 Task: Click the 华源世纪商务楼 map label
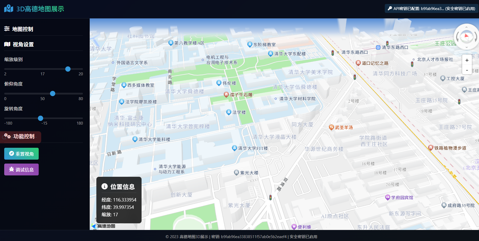point(324,149)
